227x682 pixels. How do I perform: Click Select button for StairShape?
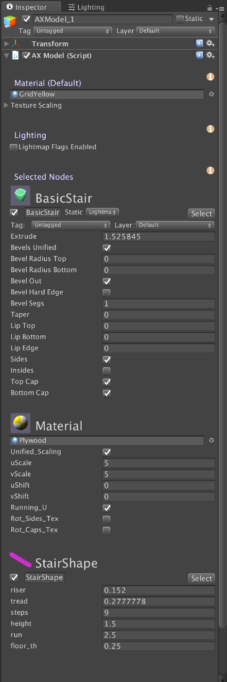tap(201, 578)
